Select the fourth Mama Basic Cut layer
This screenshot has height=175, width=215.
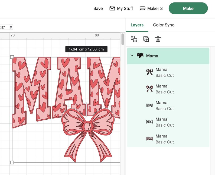coord(168,122)
